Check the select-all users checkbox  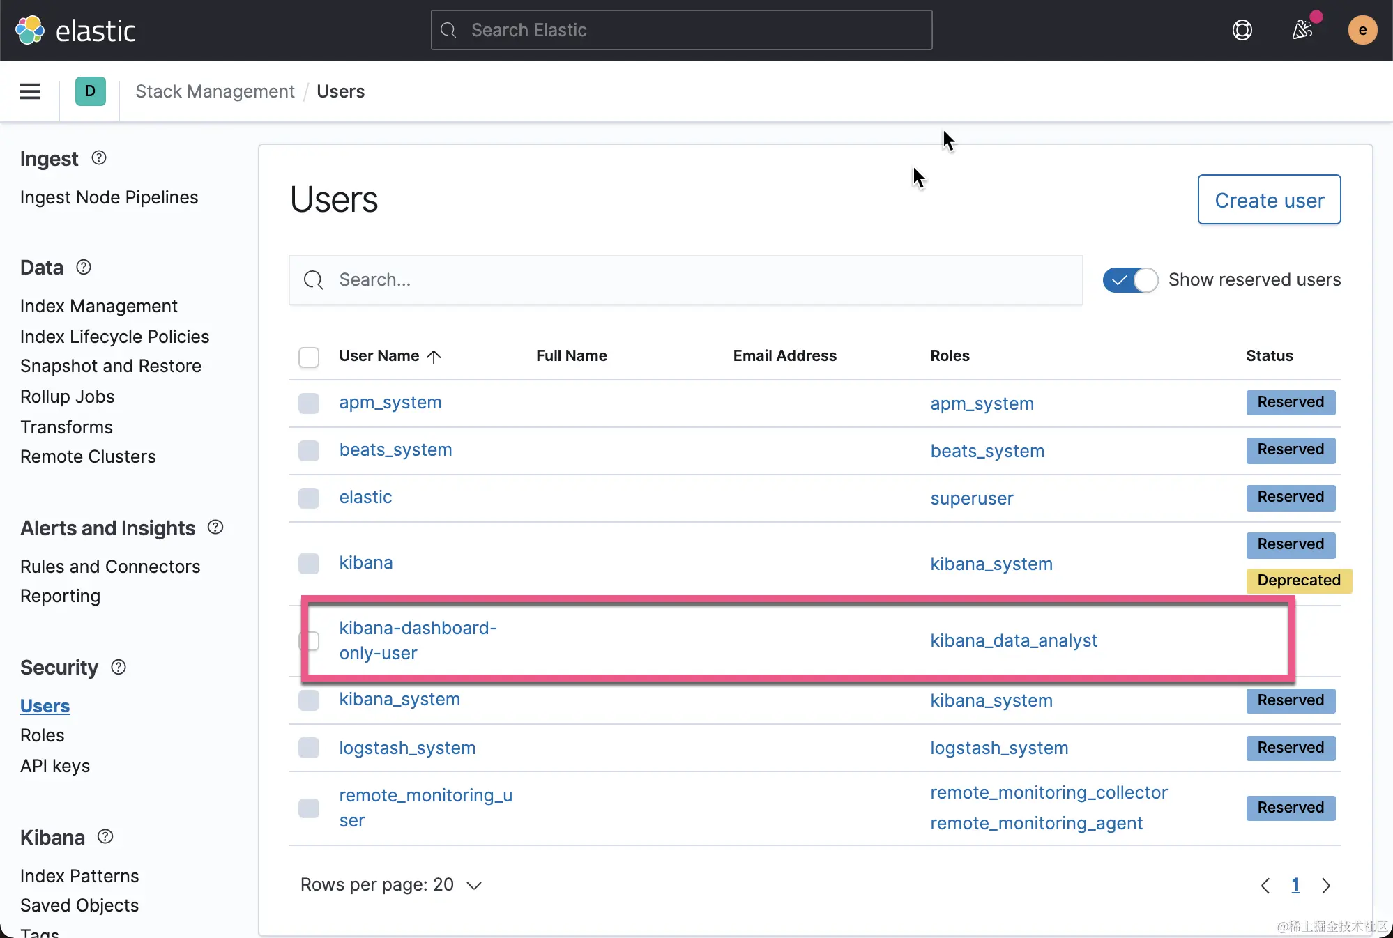[x=309, y=357]
